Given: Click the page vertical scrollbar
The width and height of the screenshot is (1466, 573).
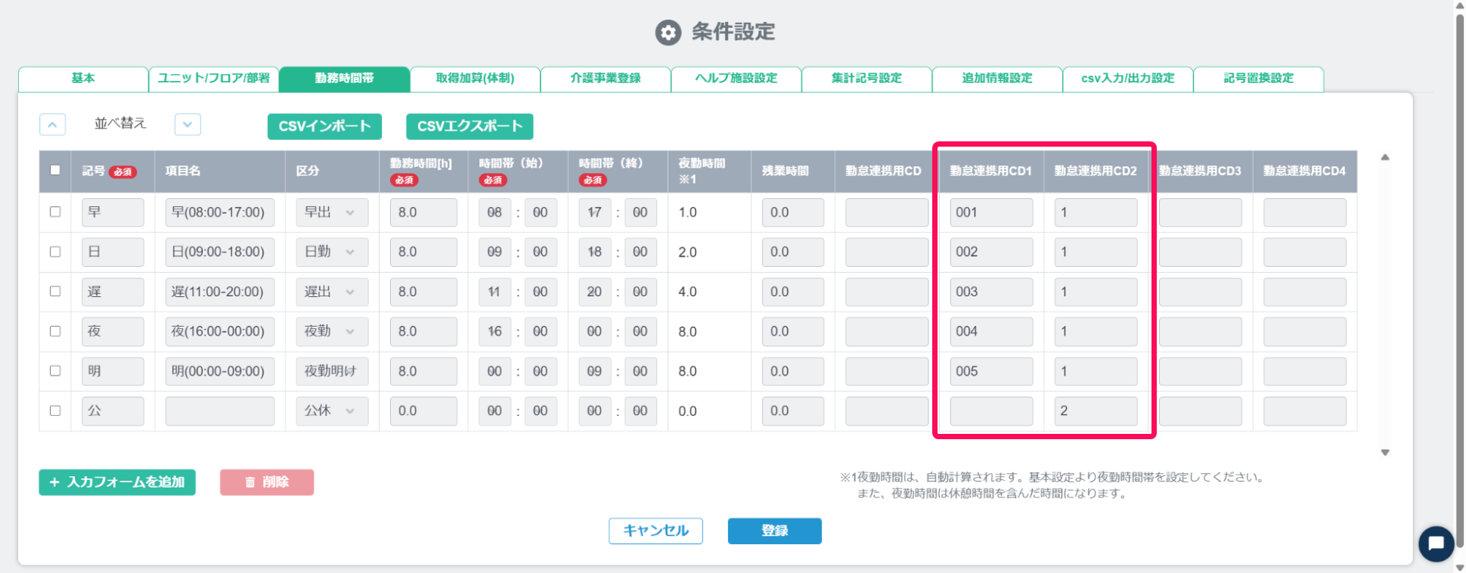Looking at the screenshot, I should pyautogui.click(x=1460, y=280).
